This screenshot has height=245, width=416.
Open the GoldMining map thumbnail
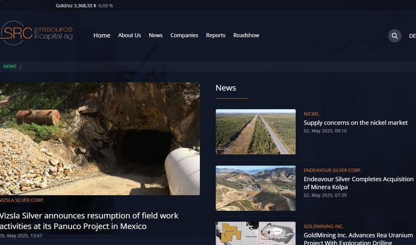point(255,233)
